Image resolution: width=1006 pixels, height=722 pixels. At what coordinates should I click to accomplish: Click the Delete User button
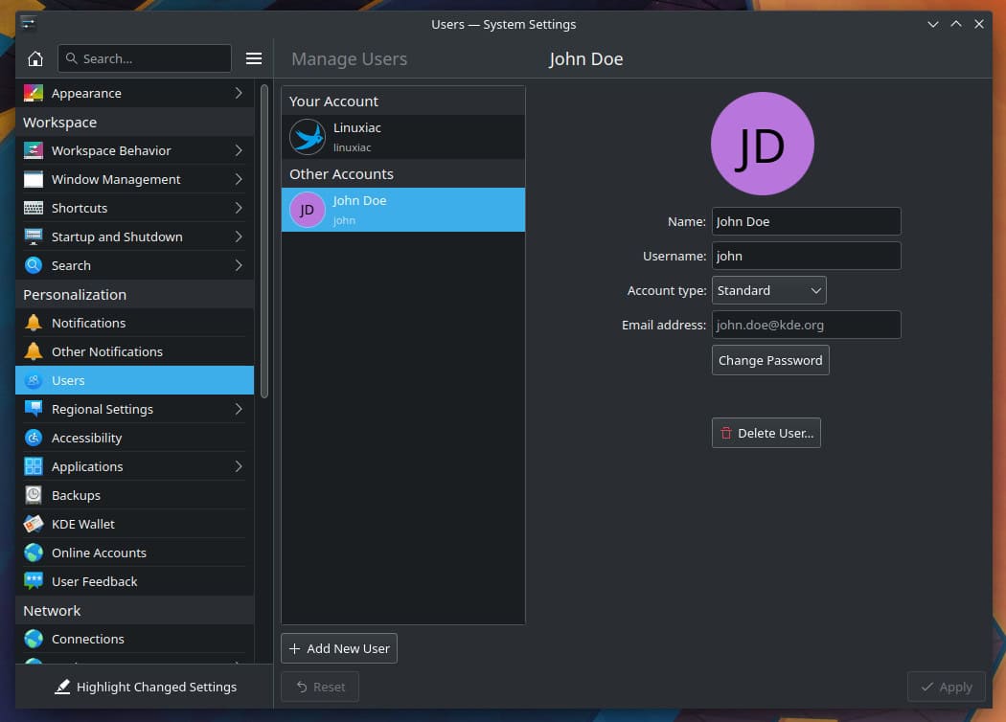pyautogui.click(x=766, y=433)
